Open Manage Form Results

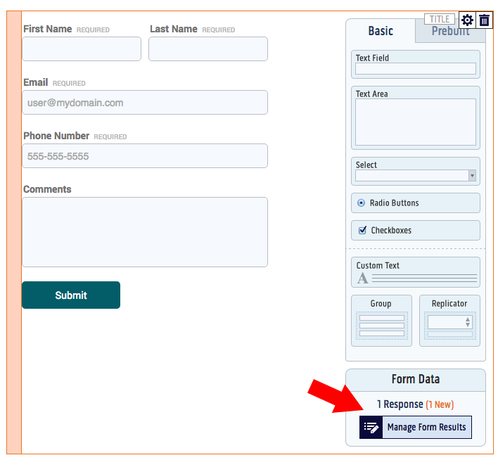pyautogui.click(x=416, y=428)
